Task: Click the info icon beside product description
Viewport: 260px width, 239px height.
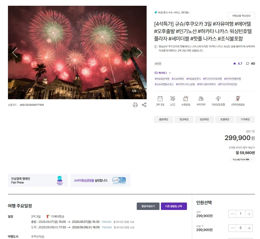Action: click(156, 47)
